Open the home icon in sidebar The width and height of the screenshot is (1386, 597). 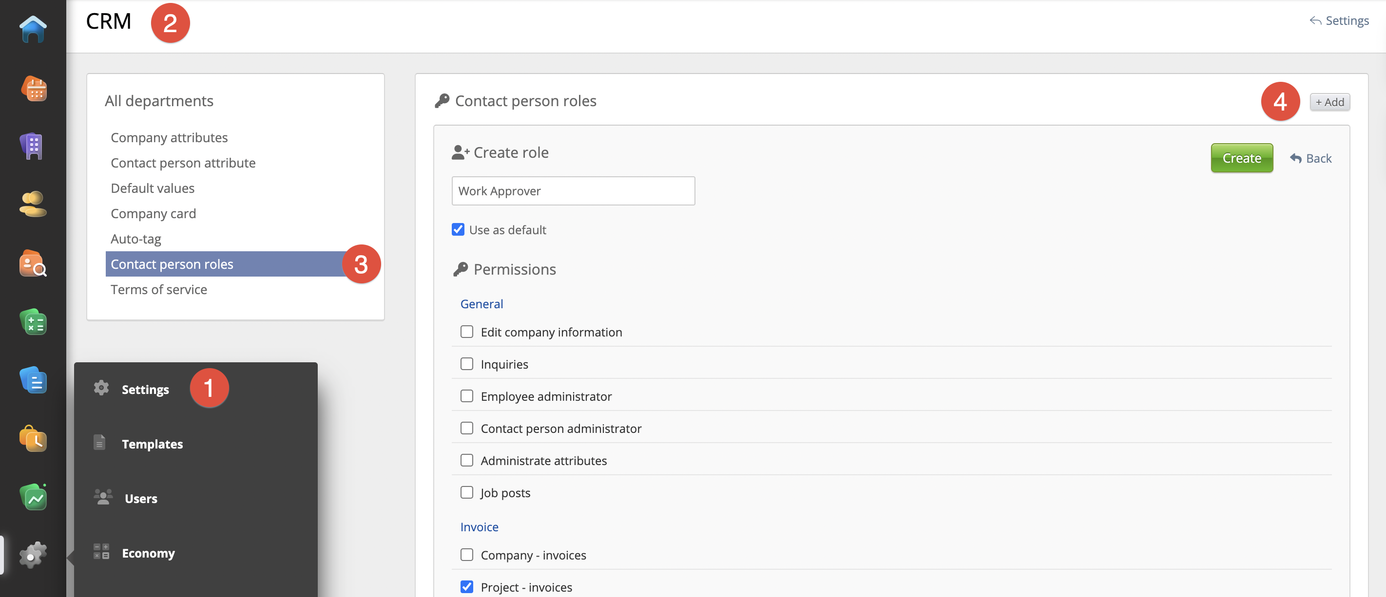[33, 29]
